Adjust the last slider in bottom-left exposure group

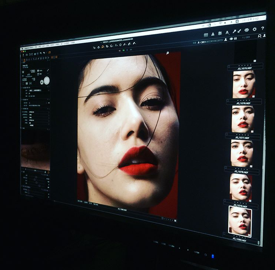[x=39, y=186]
